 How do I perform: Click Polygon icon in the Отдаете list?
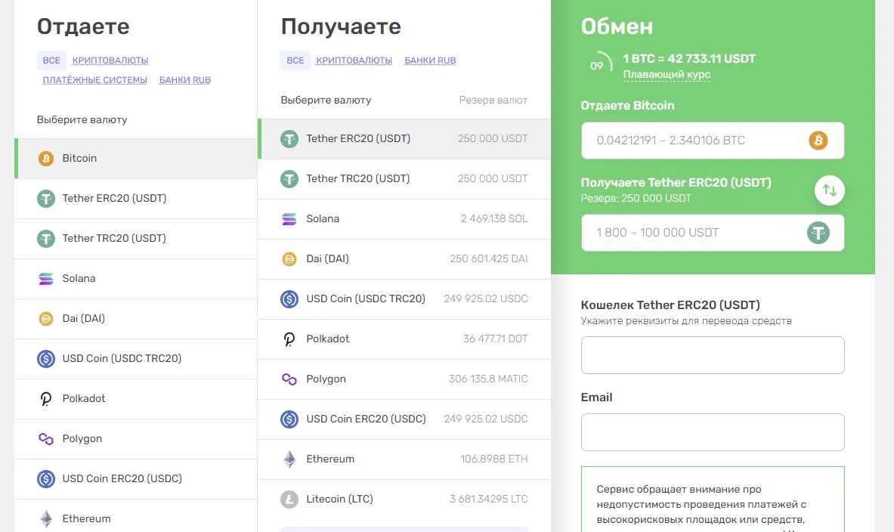[46, 439]
